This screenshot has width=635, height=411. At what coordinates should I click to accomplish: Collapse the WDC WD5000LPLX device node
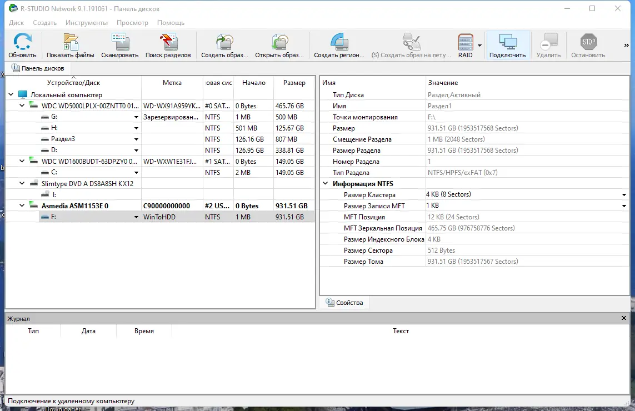click(22, 106)
